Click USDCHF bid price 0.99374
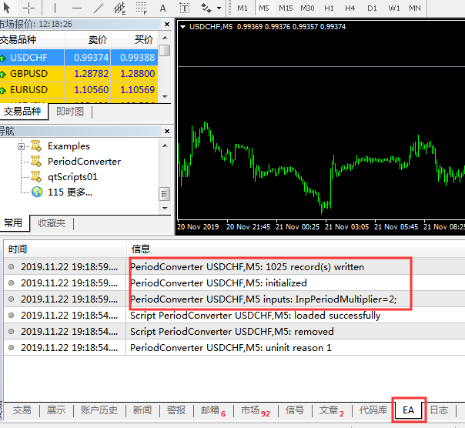Screen dimensions: 465x428 coord(91,57)
